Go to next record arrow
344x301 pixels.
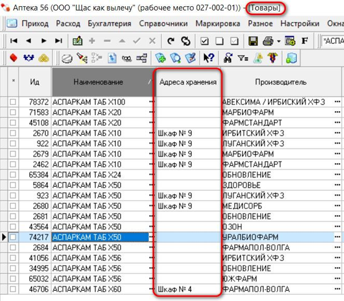43,41
